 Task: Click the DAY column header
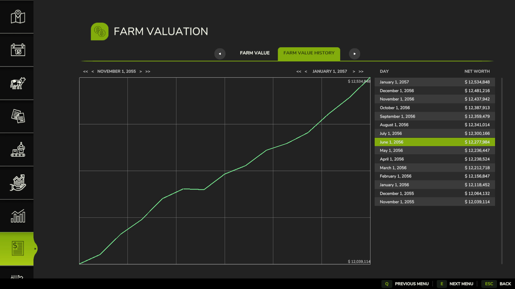(x=384, y=71)
